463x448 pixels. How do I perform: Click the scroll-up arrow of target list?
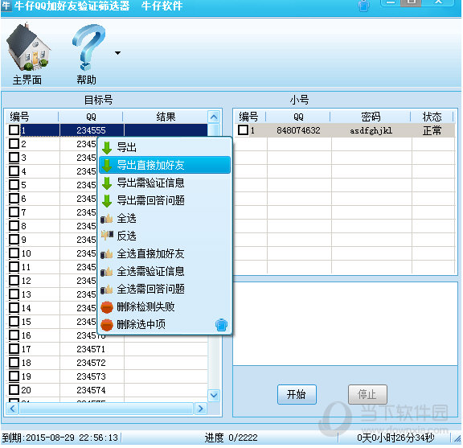coord(214,117)
